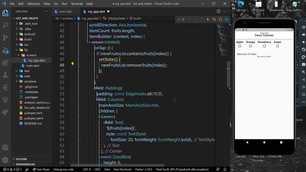Check the Grape checkbox in emulator
Viewport: 306px width, 172px height.
click(277, 46)
